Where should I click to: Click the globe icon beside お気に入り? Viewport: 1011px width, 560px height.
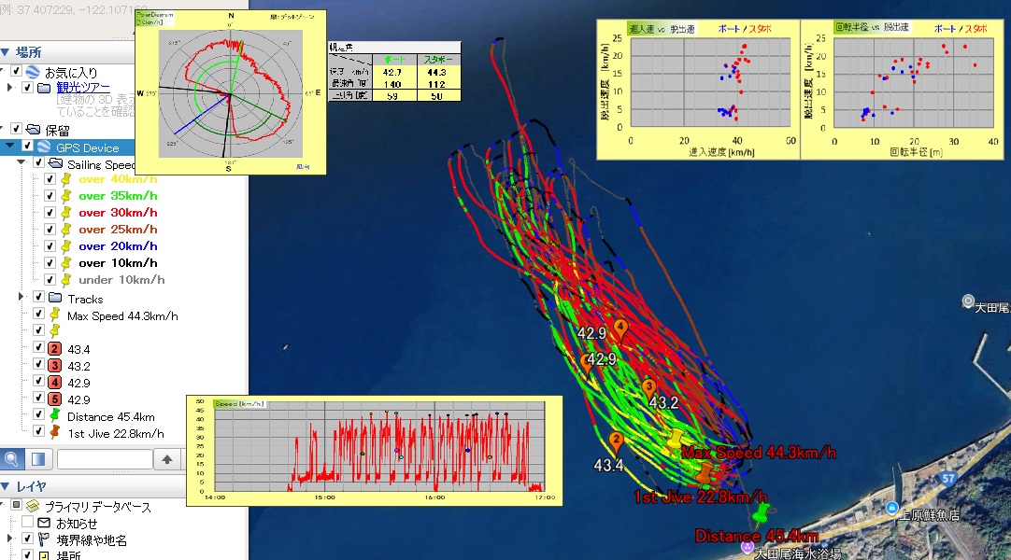tap(33, 72)
